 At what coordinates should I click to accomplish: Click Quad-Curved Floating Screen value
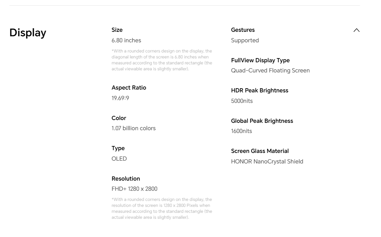(271, 70)
